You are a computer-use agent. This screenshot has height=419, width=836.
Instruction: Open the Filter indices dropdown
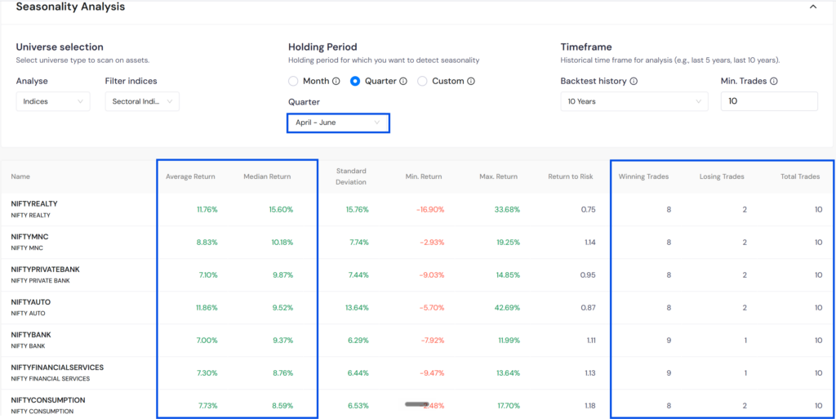[x=142, y=101]
